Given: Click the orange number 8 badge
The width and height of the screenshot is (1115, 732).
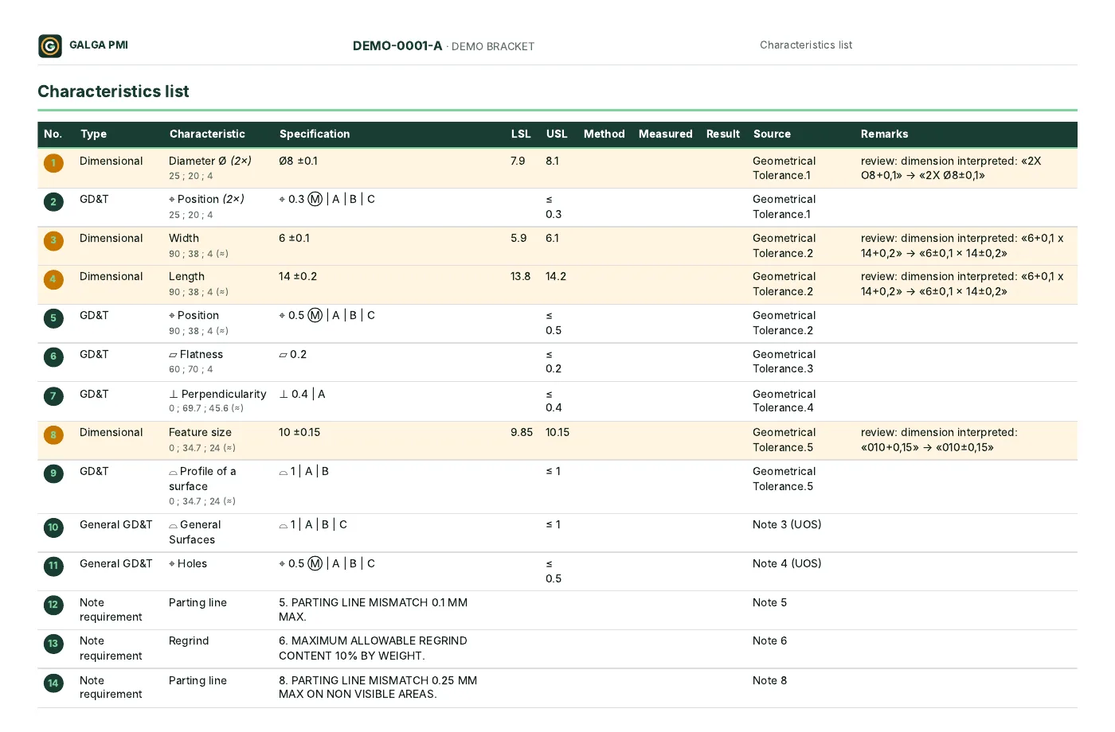Looking at the screenshot, I should (x=53, y=435).
